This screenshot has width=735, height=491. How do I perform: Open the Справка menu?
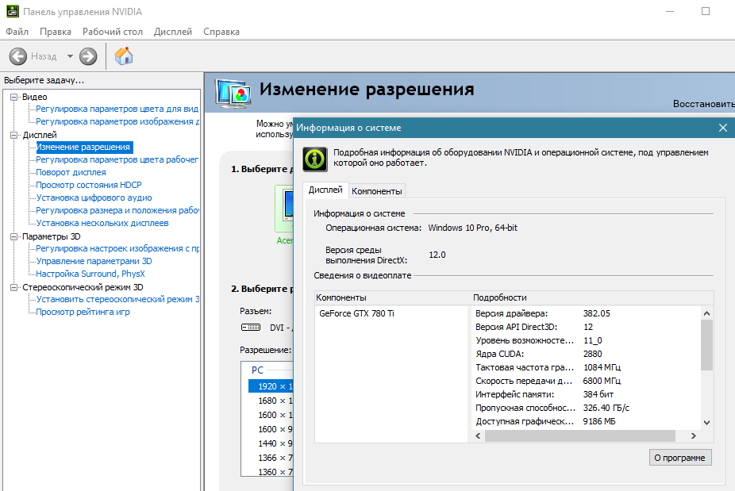point(221,32)
